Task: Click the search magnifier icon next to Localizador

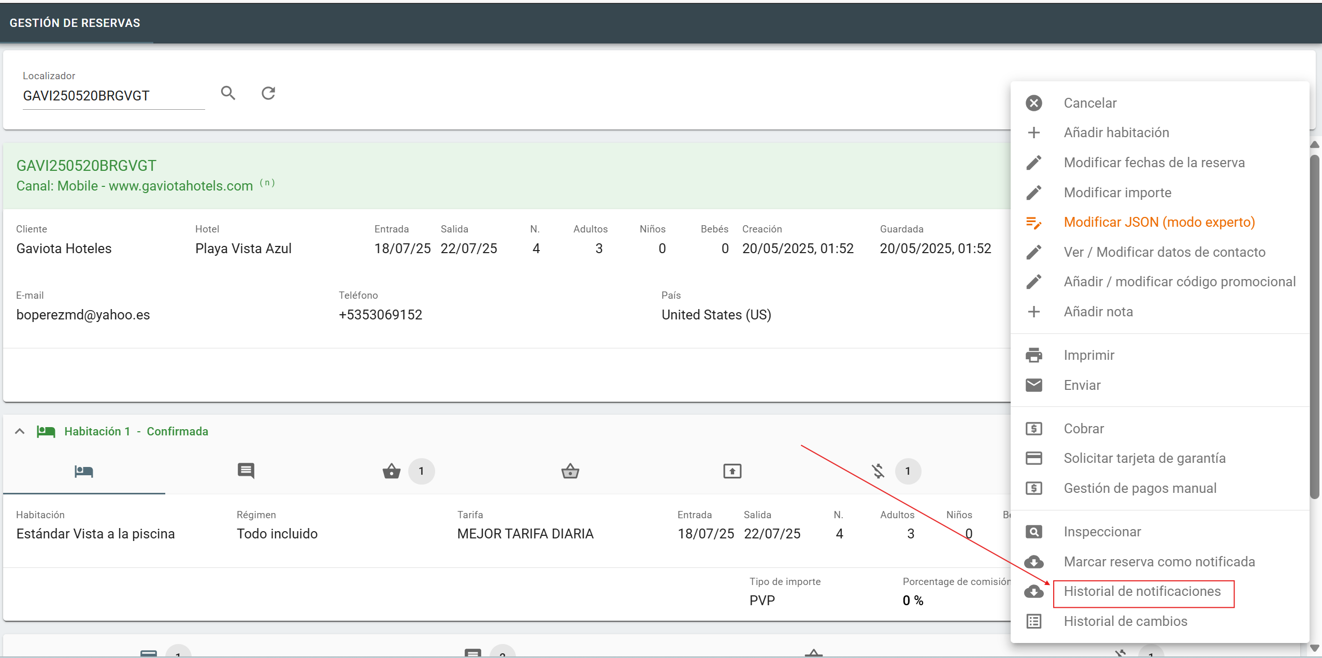Action: point(228,93)
